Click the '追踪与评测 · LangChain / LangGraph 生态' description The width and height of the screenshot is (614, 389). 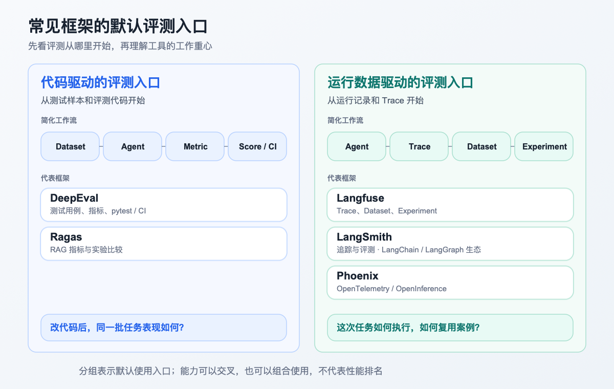click(x=409, y=250)
